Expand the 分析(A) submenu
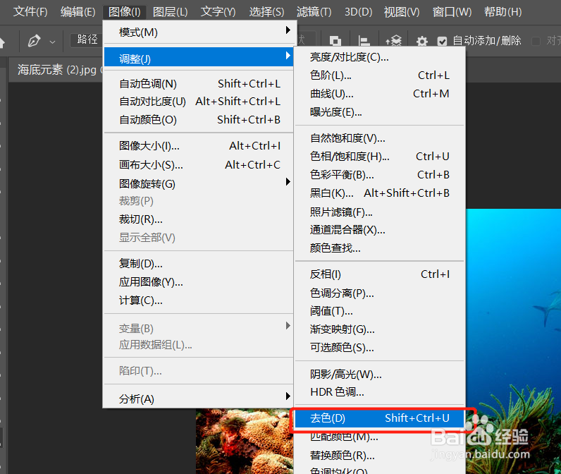 point(200,399)
